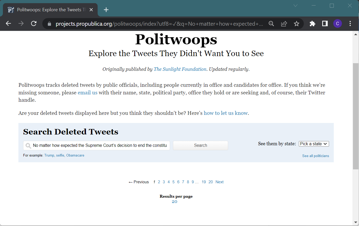
Task: Go to results page 4
Action: click(x=169, y=182)
